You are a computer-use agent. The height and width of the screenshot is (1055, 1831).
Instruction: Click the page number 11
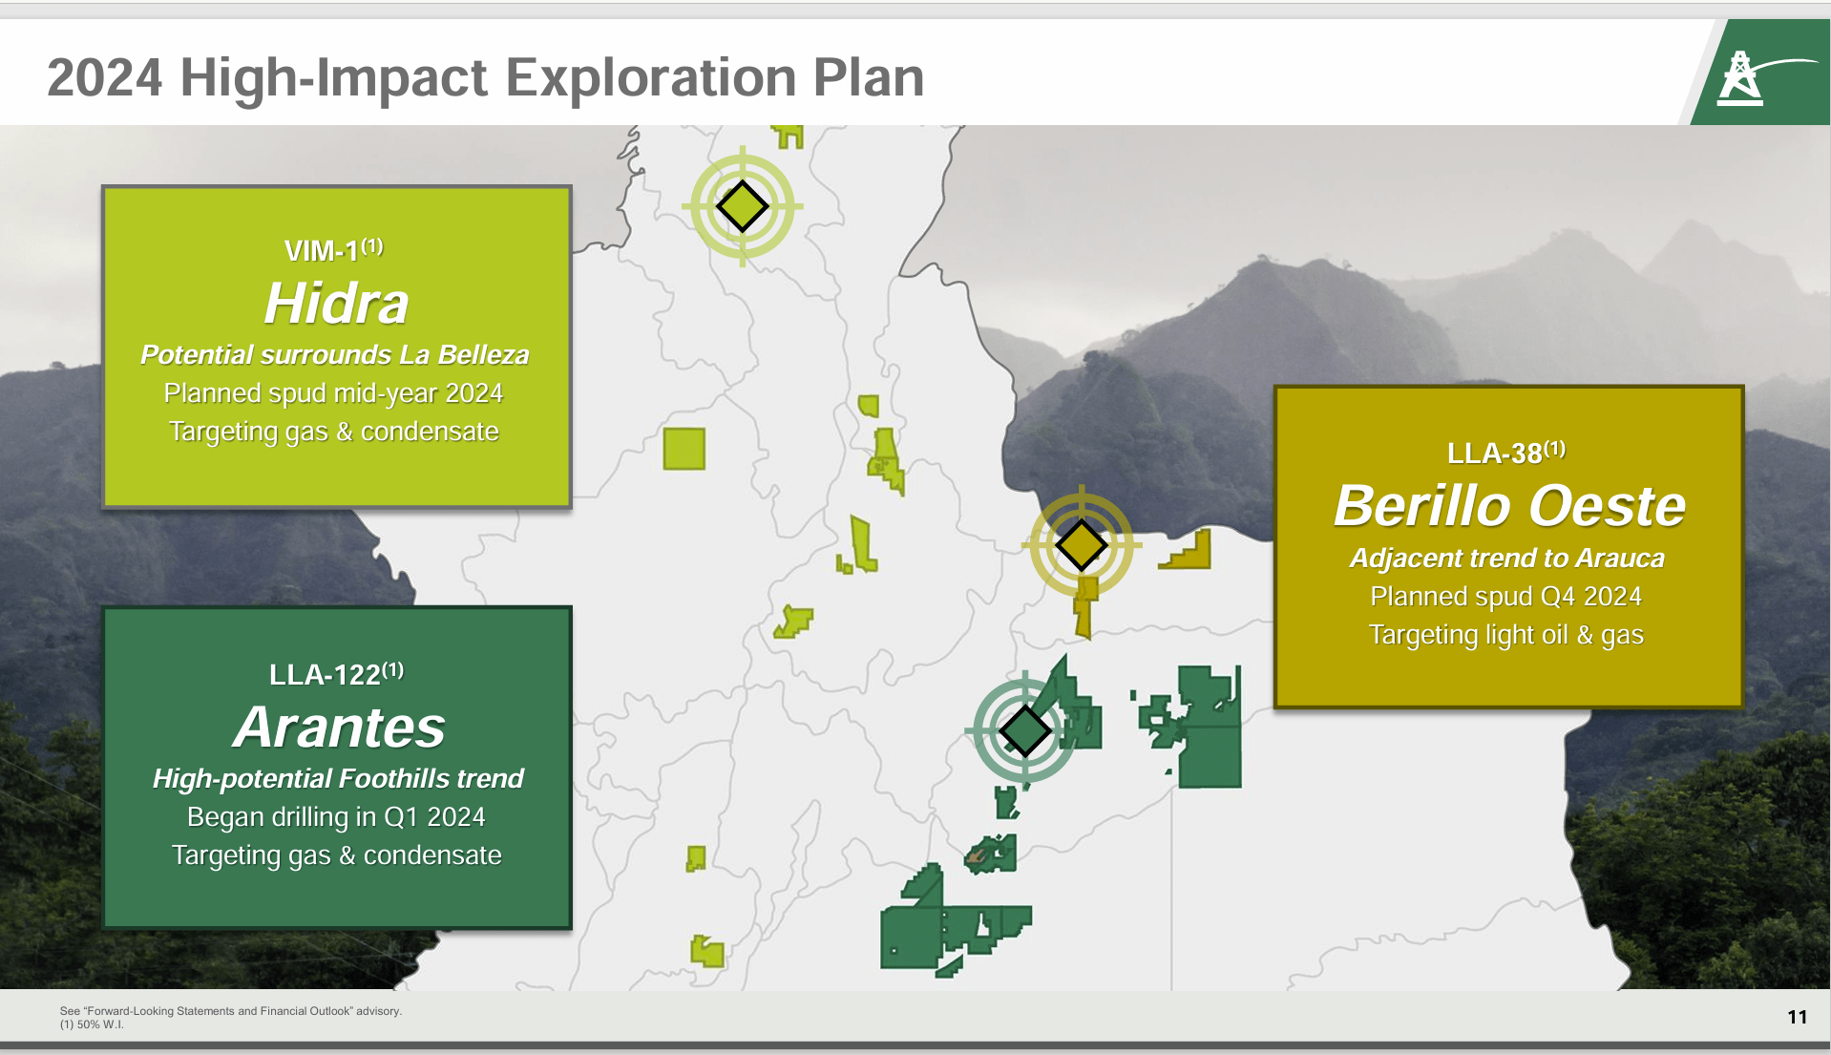coord(1797,1016)
